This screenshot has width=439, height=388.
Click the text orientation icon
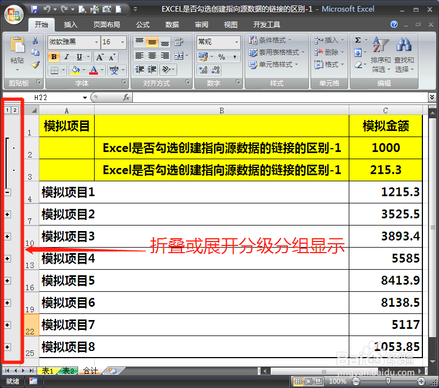pyautogui.click(x=166, y=69)
